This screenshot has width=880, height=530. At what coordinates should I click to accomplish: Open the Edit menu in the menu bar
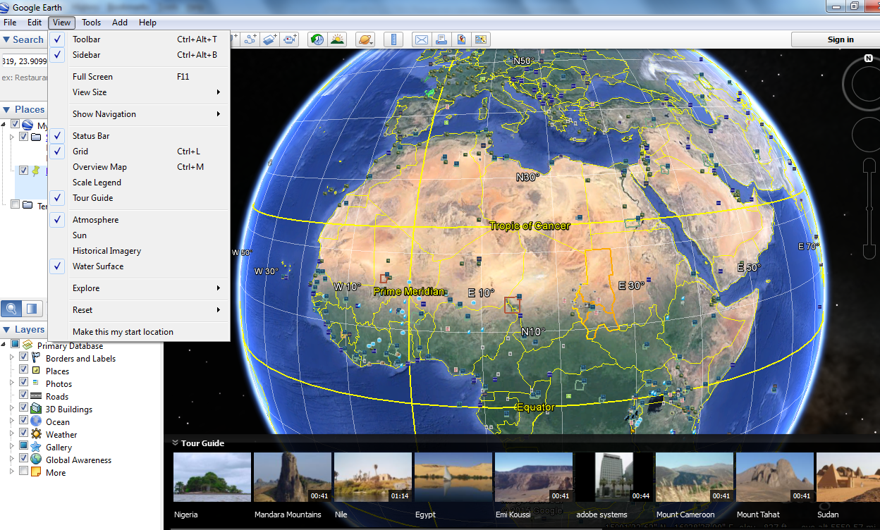pos(35,23)
